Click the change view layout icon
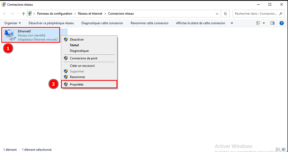The width and height of the screenshot is (288, 152). pos(258,23)
